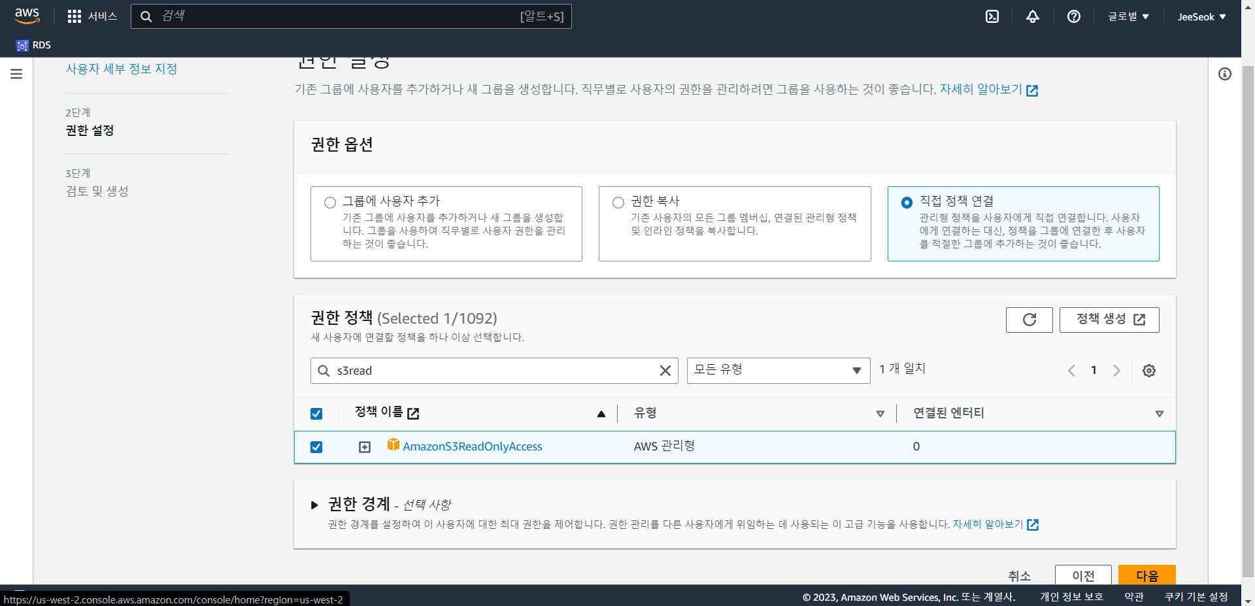Click the 유형 column header
This screenshot has width=1255, height=606.
point(646,413)
